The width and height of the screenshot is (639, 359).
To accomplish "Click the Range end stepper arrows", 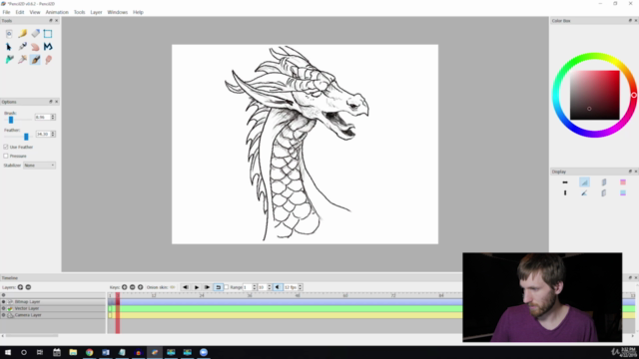I will 269,287.
